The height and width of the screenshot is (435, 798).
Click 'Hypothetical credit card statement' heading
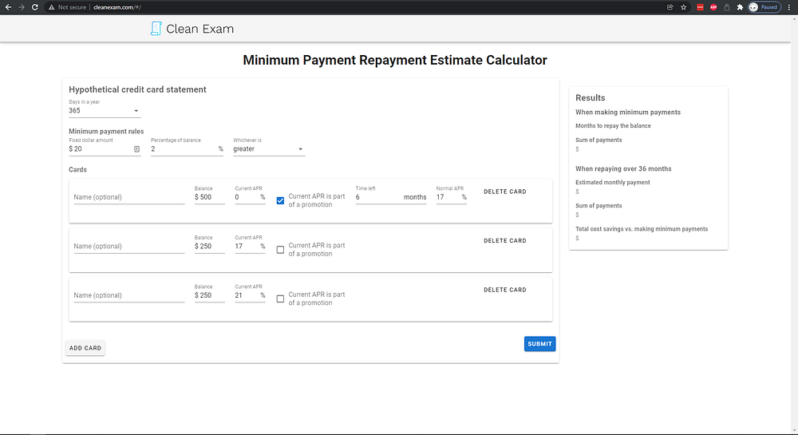(x=137, y=89)
